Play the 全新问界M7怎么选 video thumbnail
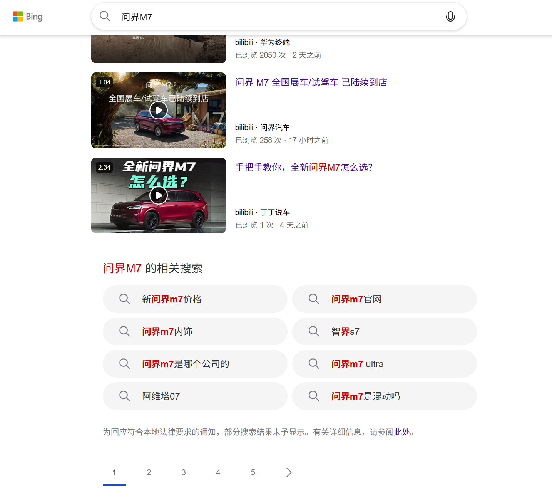The height and width of the screenshot is (504, 552). tap(159, 195)
